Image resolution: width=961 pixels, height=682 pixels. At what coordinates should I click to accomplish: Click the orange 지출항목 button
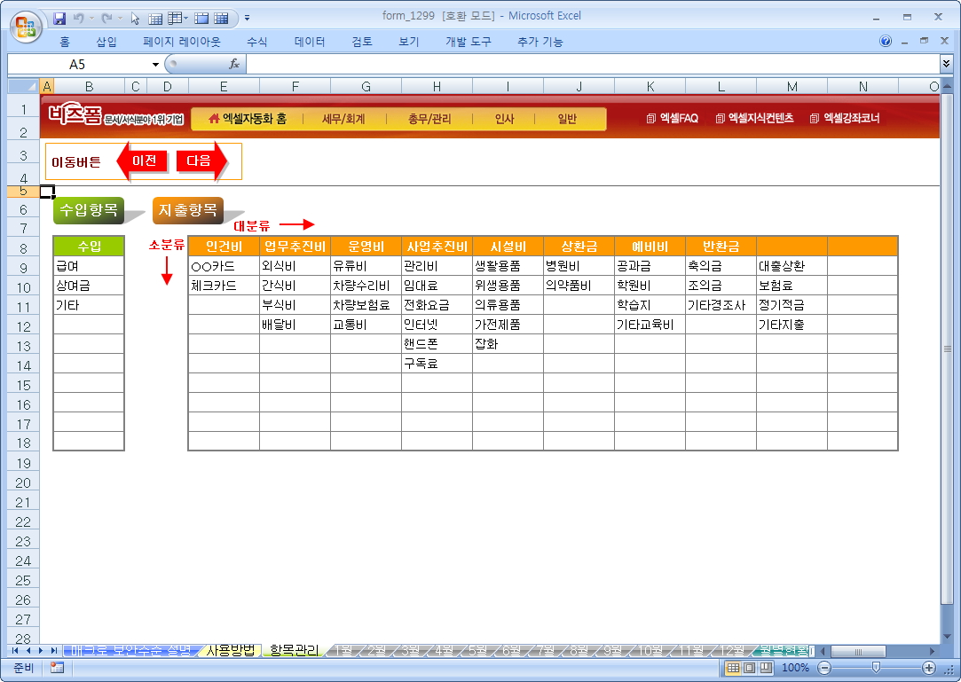[187, 209]
